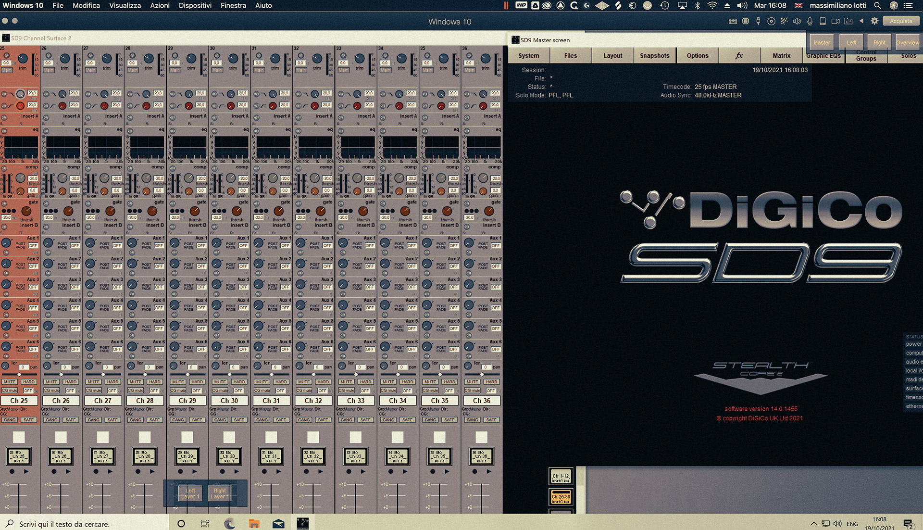Click the Cortana circle icon in taskbar
Image resolution: width=923 pixels, height=530 pixels.
(x=181, y=524)
